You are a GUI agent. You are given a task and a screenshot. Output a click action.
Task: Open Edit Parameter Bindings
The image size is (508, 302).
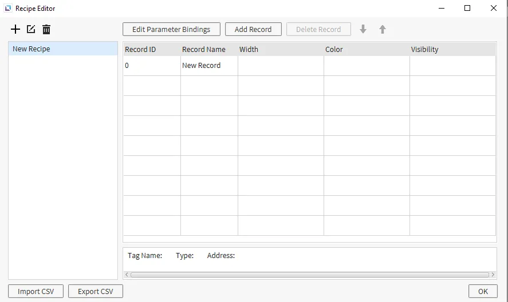[x=171, y=29]
